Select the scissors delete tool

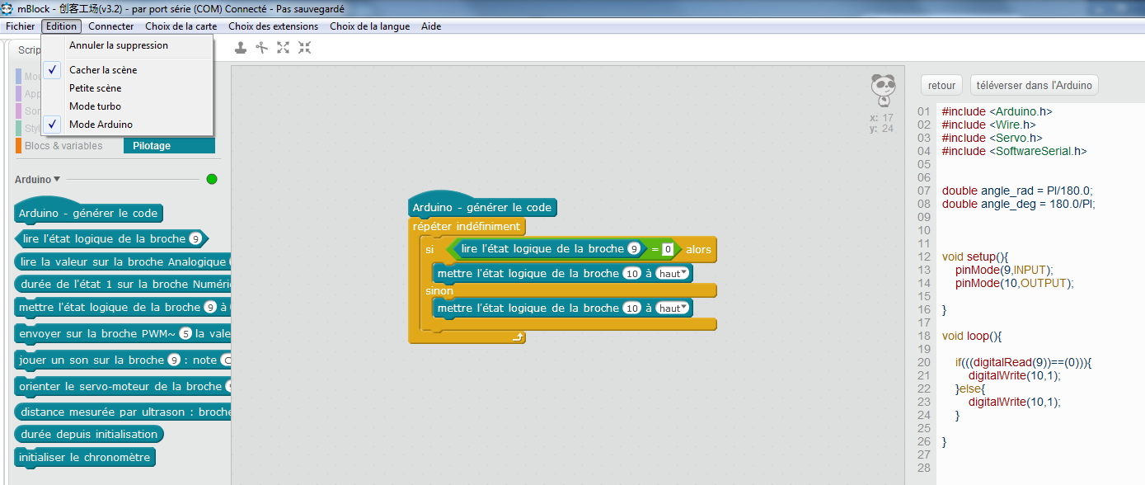click(261, 48)
